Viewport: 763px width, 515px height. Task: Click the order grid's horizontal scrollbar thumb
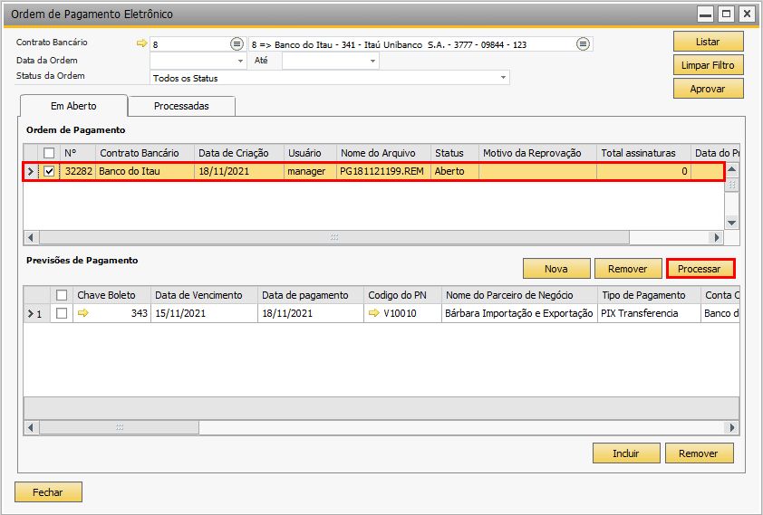click(334, 237)
